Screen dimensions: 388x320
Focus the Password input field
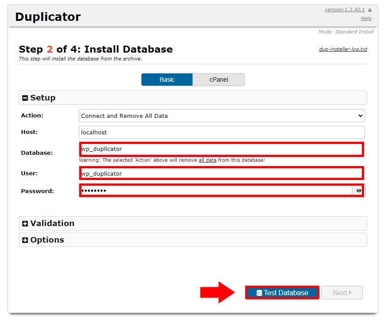[x=216, y=190]
